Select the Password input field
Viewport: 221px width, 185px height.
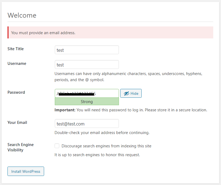pos(87,93)
